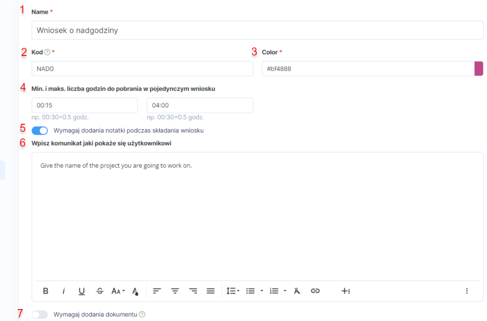Expand the line height dropdown
This screenshot has height=321, width=487.
pyautogui.click(x=233, y=291)
